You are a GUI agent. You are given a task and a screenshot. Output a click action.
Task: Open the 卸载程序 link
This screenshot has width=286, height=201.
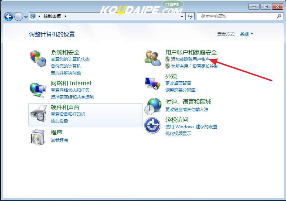[x=59, y=140]
